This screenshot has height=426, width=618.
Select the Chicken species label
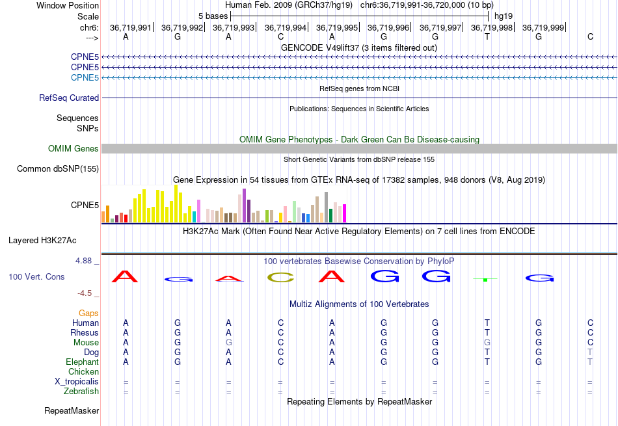(x=83, y=371)
